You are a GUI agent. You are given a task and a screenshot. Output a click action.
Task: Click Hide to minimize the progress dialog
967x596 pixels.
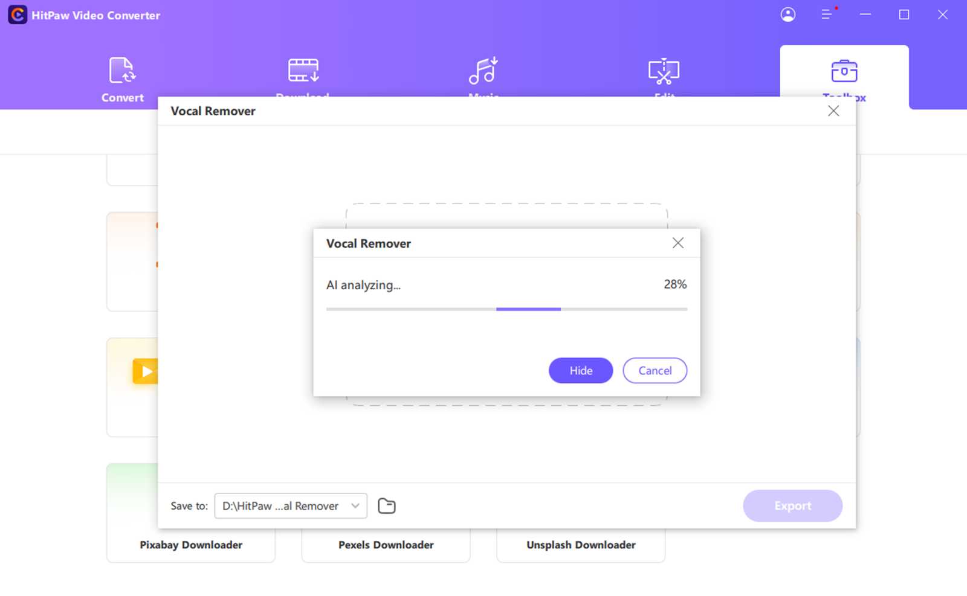coord(580,370)
